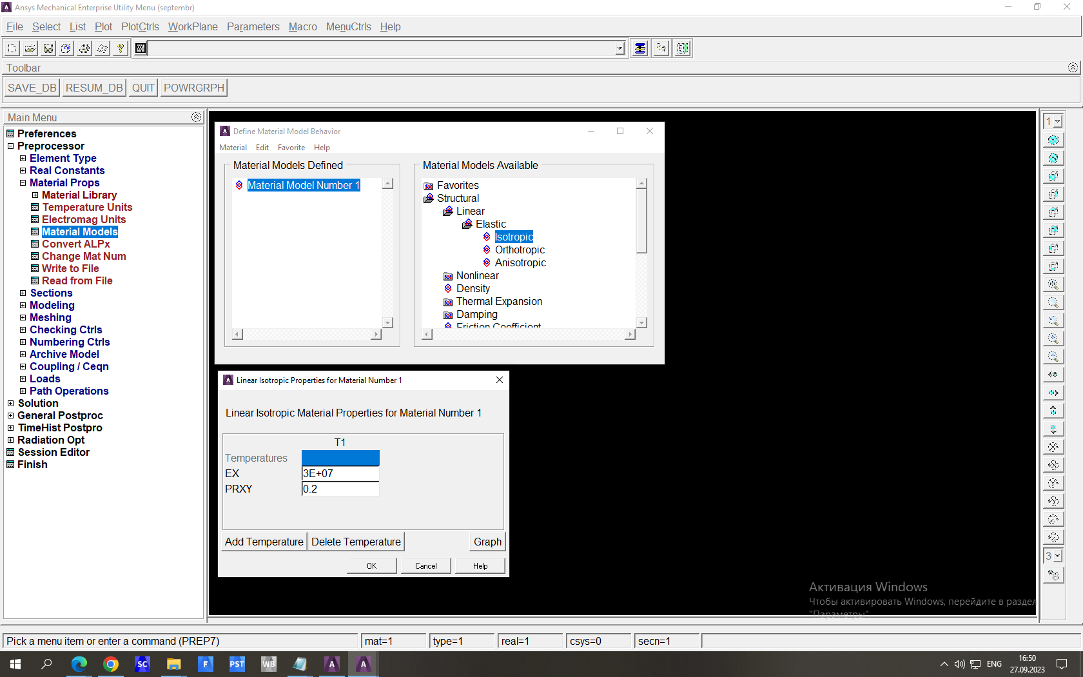Click the New Analysis toolbar icon
This screenshot has height=677, width=1083.
pos(12,48)
